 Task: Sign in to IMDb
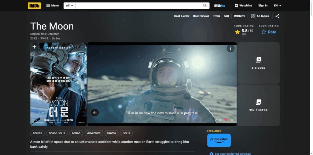(263, 5)
